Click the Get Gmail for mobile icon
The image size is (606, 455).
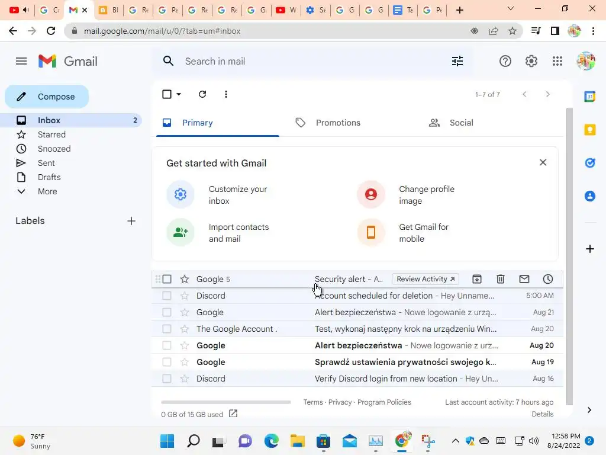point(371,232)
